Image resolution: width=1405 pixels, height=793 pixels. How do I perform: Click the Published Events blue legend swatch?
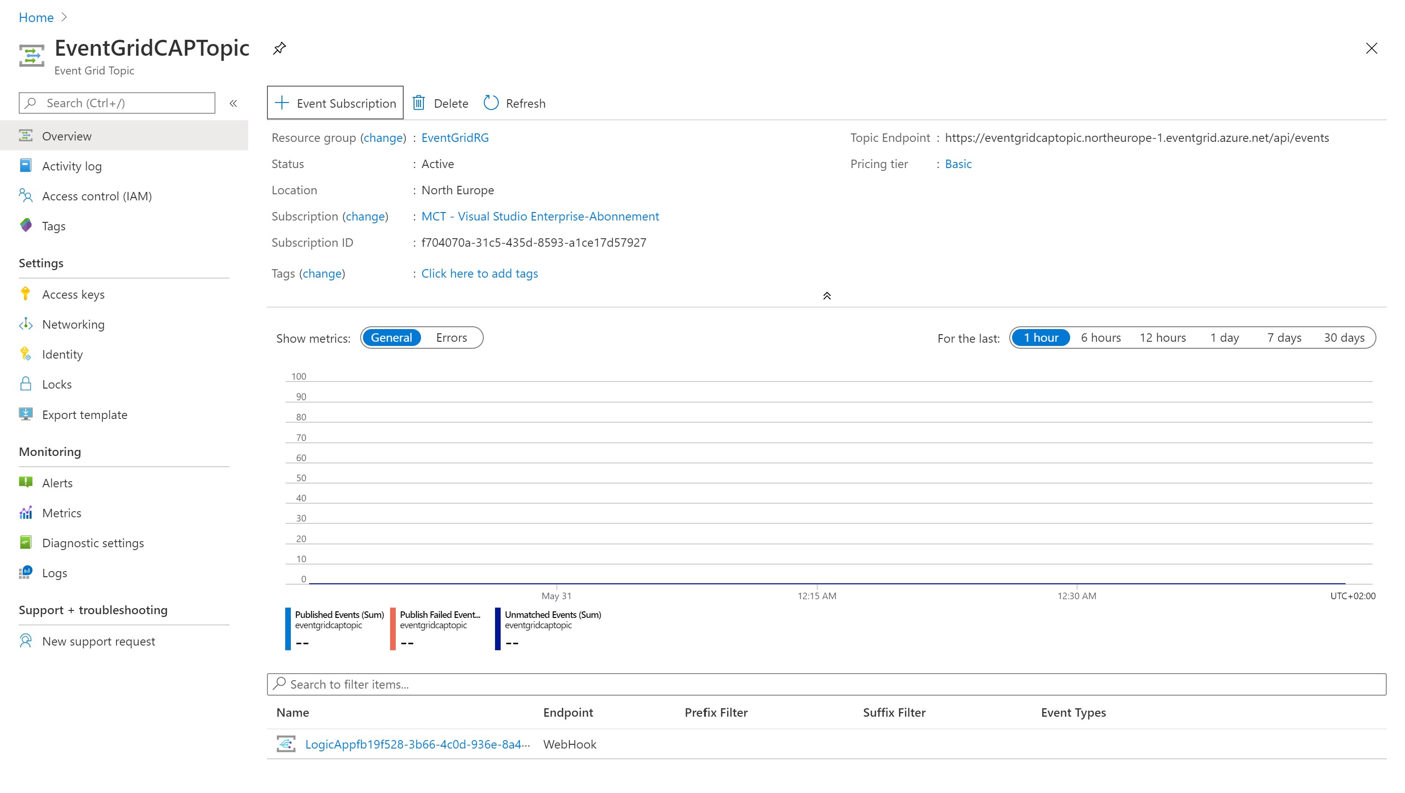pos(288,629)
